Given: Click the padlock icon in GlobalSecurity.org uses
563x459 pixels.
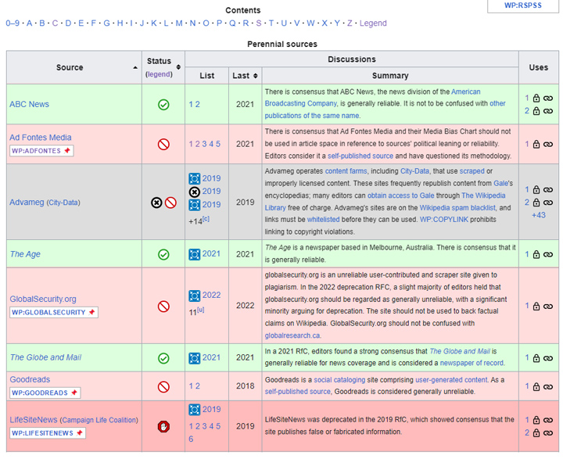Looking at the screenshot, I should pyautogui.click(x=536, y=307).
